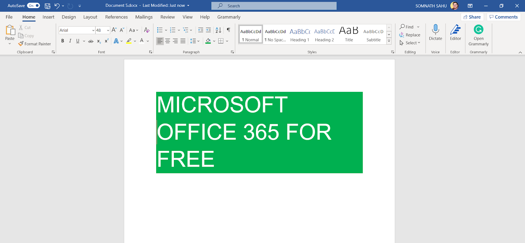Apply the font color button
Screen dimensions: 525x243
(142, 41)
